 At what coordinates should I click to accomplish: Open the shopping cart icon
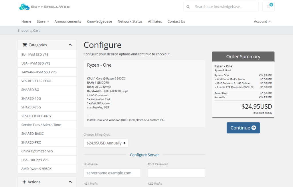268,7
